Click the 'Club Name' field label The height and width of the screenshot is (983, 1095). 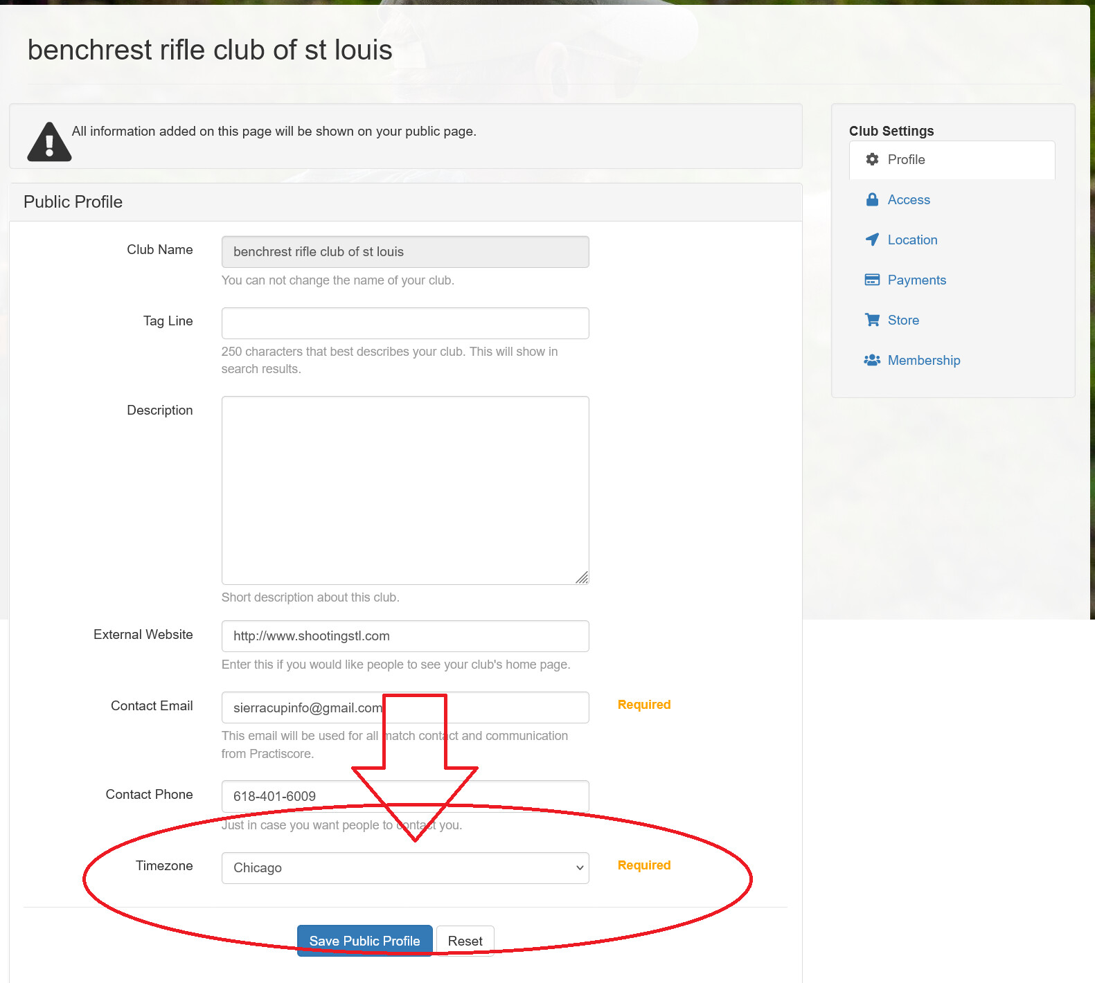[160, 250]
